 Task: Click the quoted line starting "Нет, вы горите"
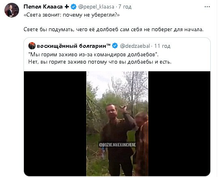[100, 62]
